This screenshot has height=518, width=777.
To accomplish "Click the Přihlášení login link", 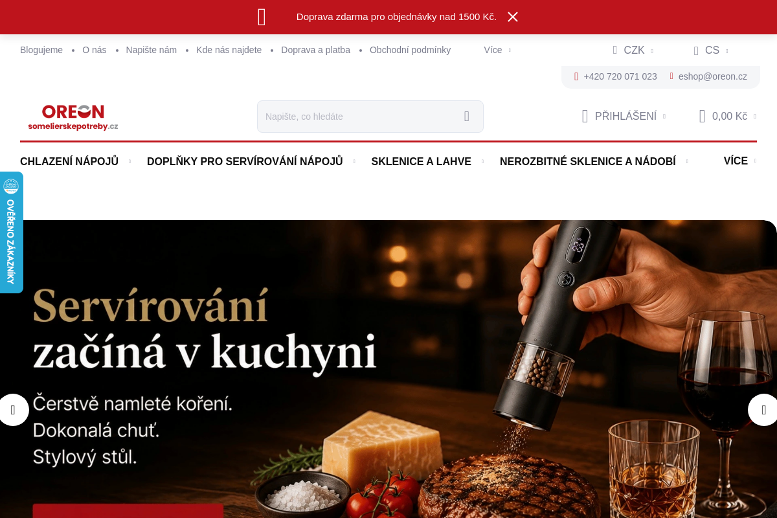I will pyautogui.click(x=625, y=117).
